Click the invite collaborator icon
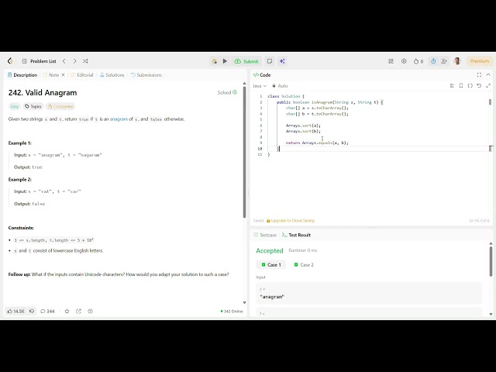496x372 pixels. coord(444,61)
